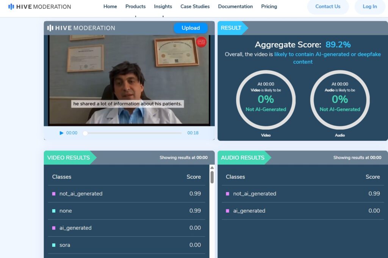Upload a new video file
This screenshot has height=258, width=388.
click(191, 28)
